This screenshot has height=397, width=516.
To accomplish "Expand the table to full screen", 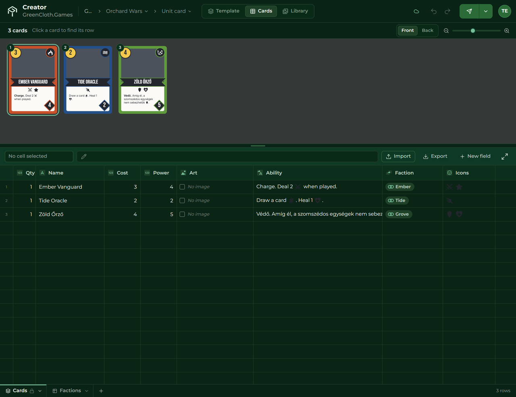I will [505, 157].
